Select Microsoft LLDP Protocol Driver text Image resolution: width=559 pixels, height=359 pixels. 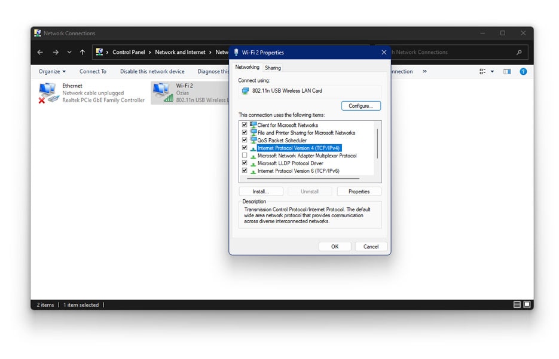(290, 163)
